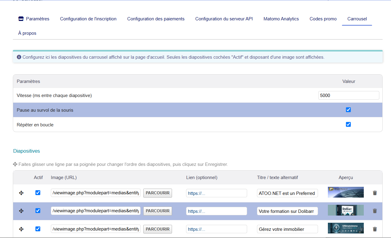The width and height of the screenshot is (391, 238).
Task: Click title field reading ATOO.NET est un Preferred
Action: click(x=287, y=193)
